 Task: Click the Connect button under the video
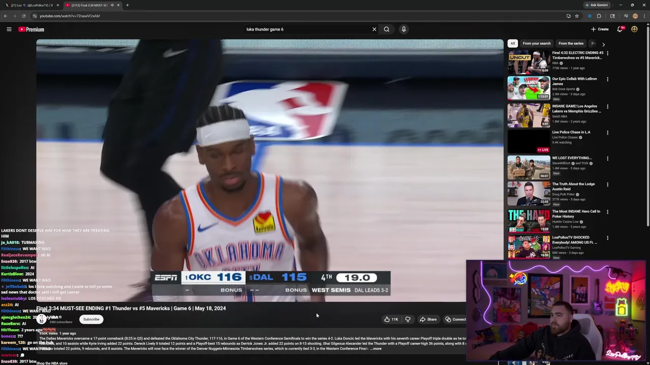456,319
